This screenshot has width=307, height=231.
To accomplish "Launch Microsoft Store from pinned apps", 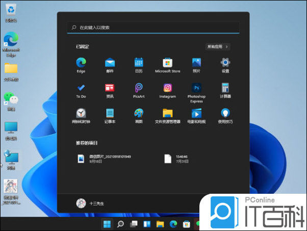I will point(168,65).
